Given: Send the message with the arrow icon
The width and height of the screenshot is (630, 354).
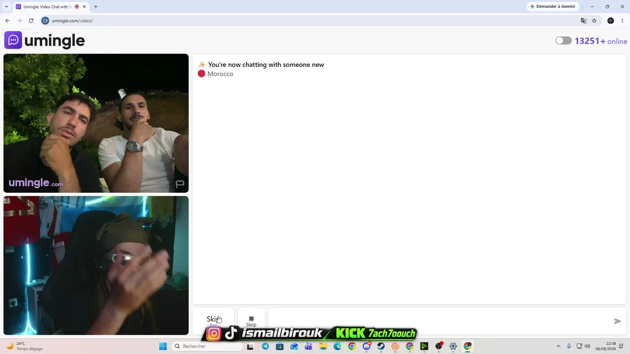Looking at the screenshot, I should point(618,321).
